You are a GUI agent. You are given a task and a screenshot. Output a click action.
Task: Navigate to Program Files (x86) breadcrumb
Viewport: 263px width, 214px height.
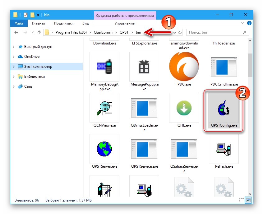[x=71, y=32]
